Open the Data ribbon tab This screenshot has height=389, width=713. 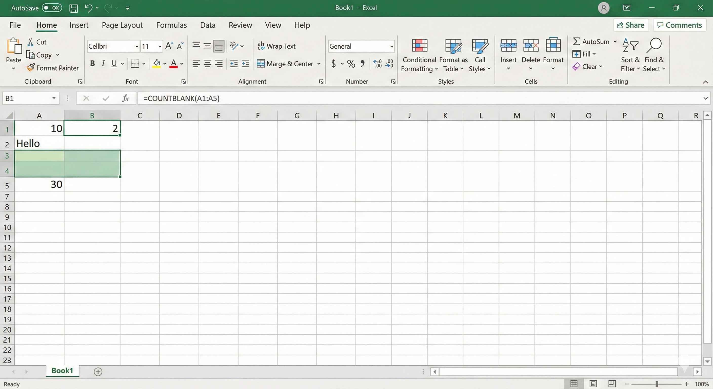click(x=208, y=25)
